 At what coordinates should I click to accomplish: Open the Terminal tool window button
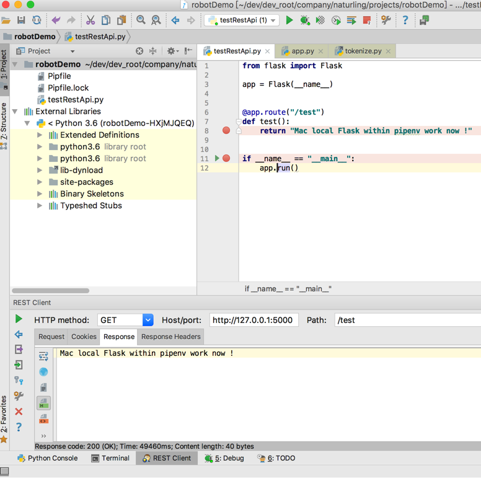click(110, 458)
